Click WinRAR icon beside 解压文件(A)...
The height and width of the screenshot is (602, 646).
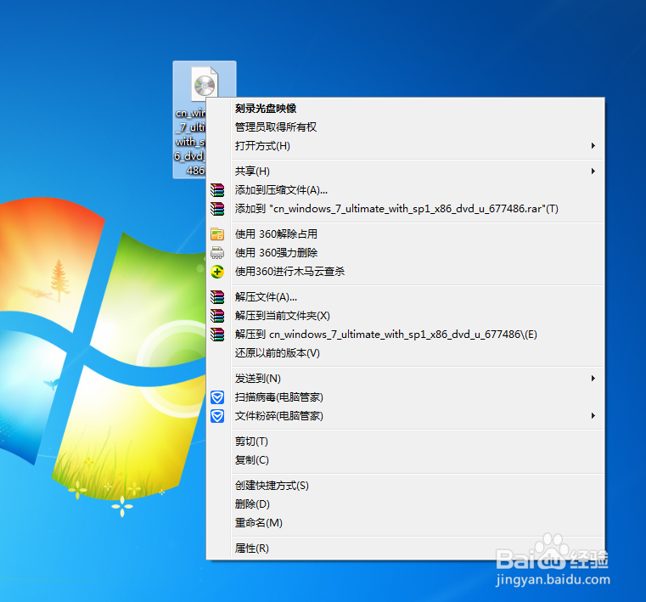point(217,297)
